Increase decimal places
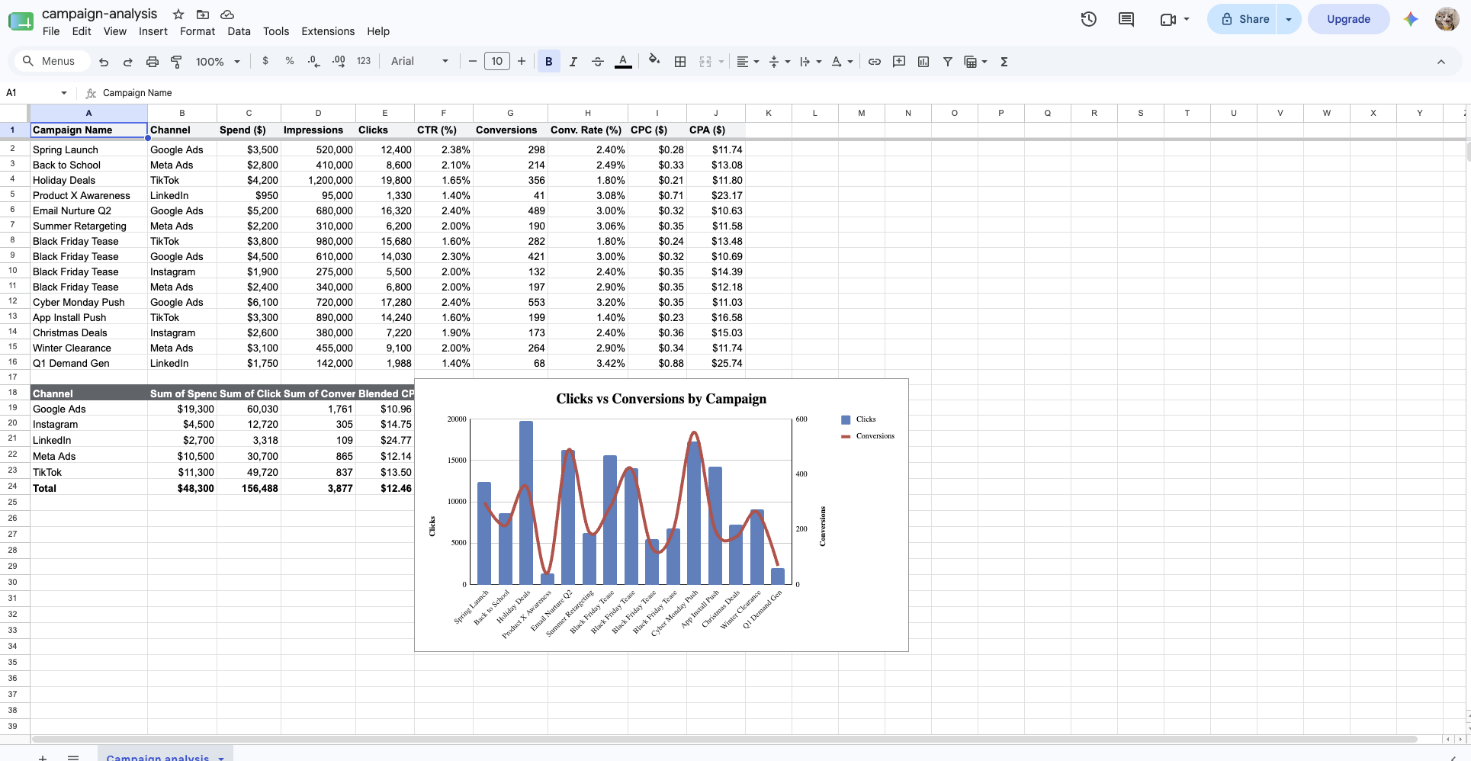Image resolution: width=1471 pixels, height=761 pixels. tap(339, 61)
